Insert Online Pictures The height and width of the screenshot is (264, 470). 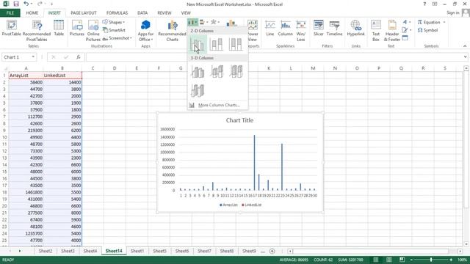pos(93,31)
